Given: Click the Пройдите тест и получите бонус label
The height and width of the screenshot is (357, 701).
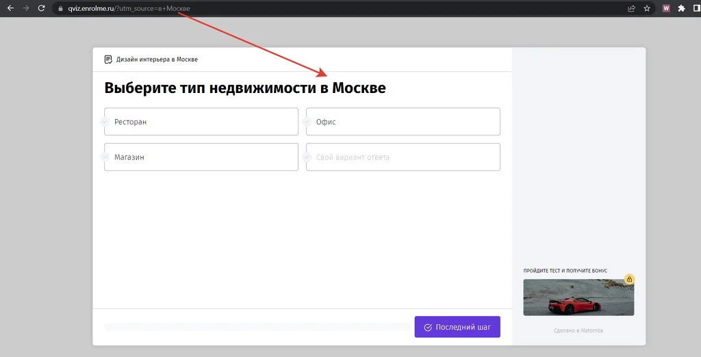Looking at the screenshot, I should click(565, 271).
